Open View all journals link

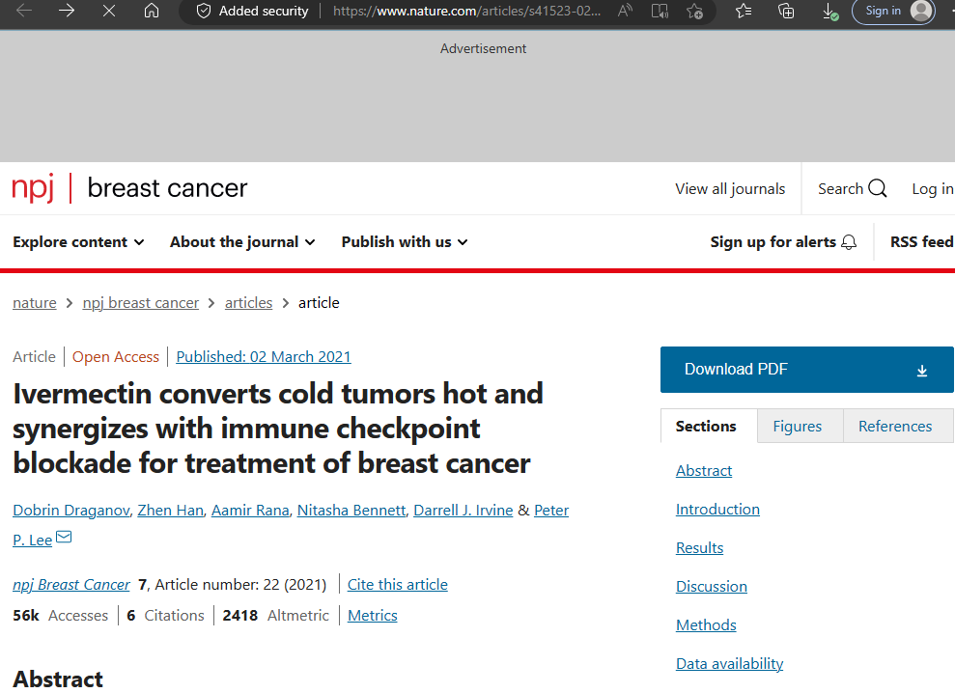[x=730, y=189]
